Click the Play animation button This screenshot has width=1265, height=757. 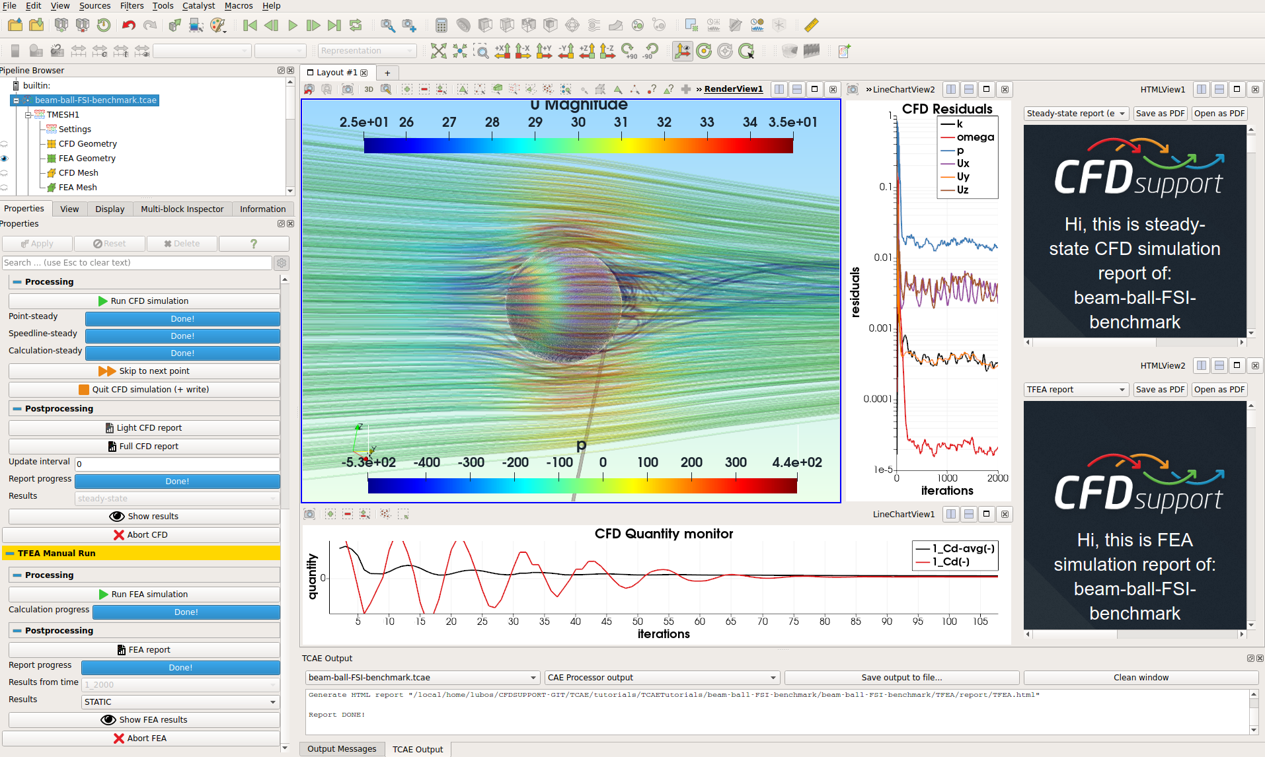pyautogui.click(x=293, y=25)
